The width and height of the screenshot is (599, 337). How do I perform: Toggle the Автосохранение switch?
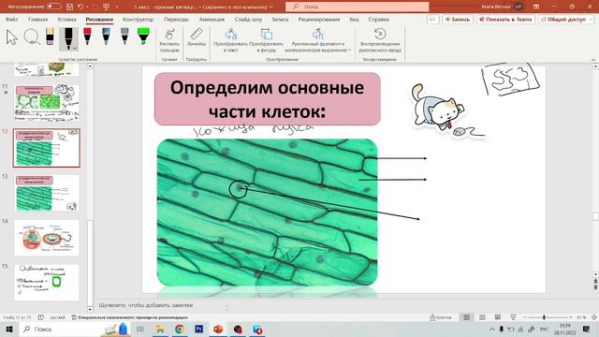click(54, 7)
